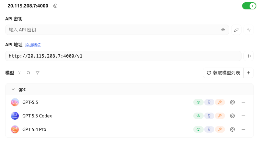258x153 pixels.
Task: Open the API key manager key icon
Action: click(x=236, y=30)
